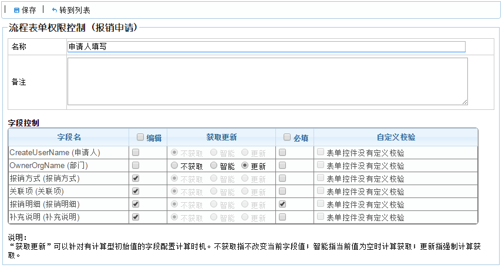
Task: Uncheck edit checkbox for 关联项 row
Action: click(x=136, y=191)
